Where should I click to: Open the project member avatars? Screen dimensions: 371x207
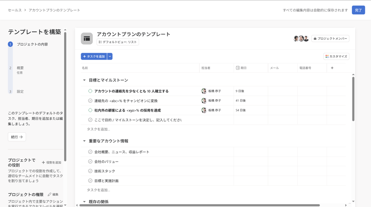pos(301,38)
